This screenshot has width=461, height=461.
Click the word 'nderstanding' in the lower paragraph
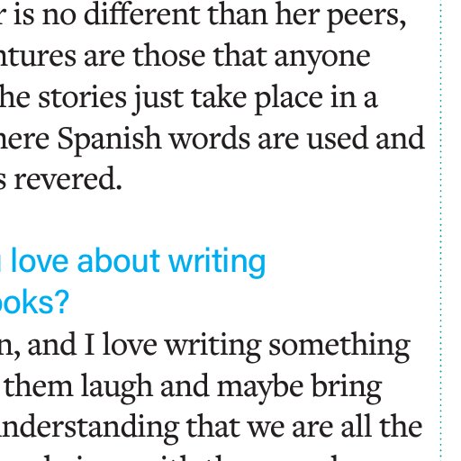(89, 428)
